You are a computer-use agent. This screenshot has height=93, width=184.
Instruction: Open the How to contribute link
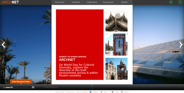82,92
